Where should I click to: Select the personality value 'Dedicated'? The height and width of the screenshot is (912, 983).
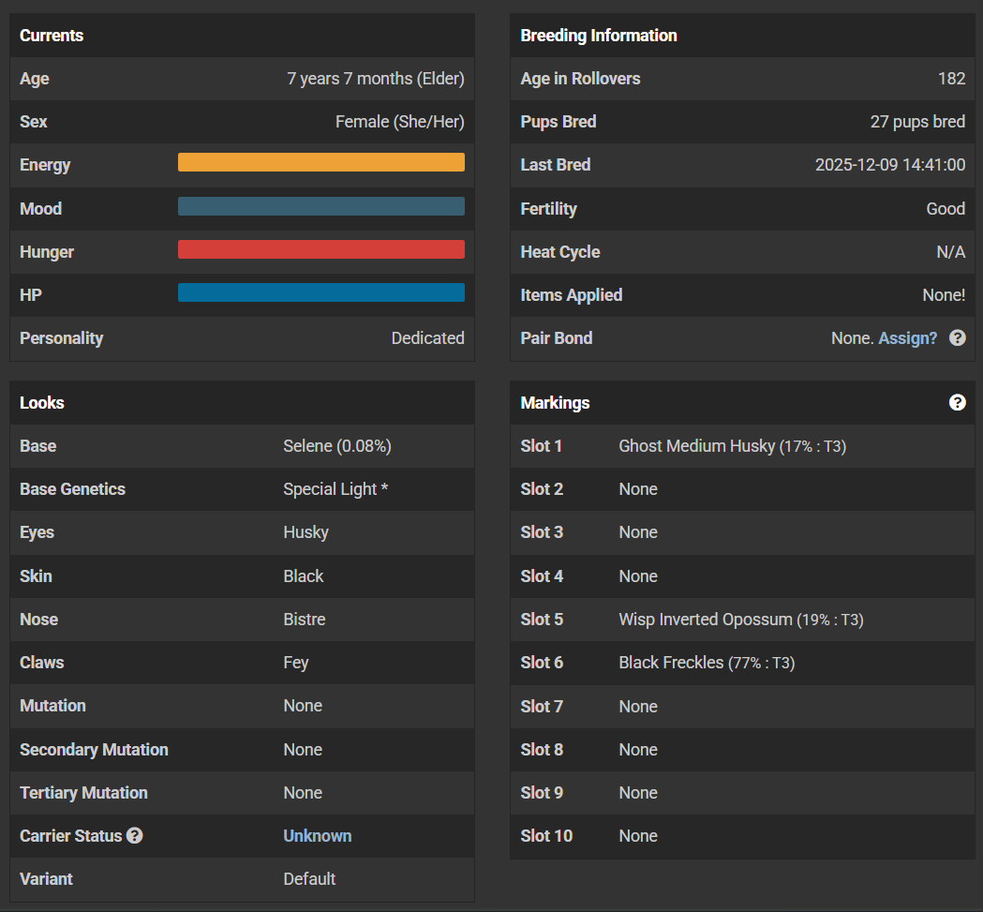point(427,338)
